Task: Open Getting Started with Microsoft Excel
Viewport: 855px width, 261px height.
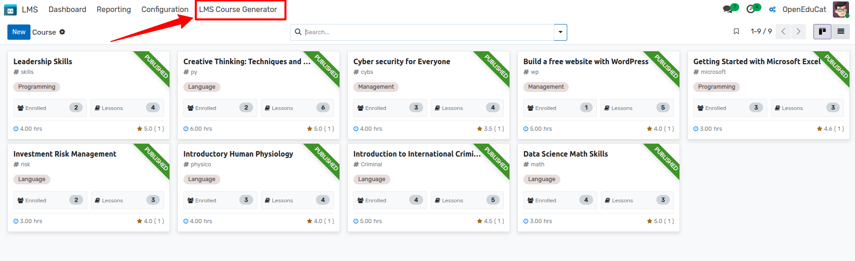Action: tap(757, 61)
